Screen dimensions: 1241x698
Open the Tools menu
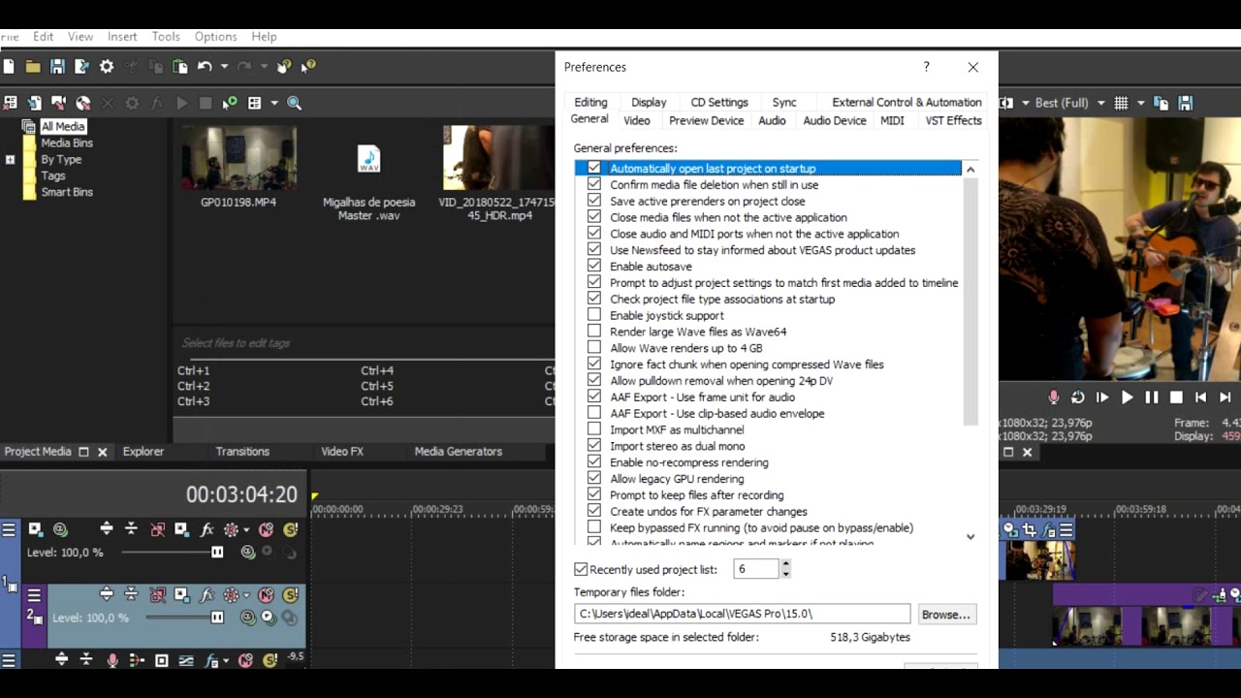166,37
